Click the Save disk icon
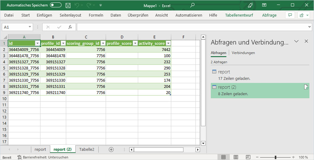The image size is (314, 160). coord(68,5)
